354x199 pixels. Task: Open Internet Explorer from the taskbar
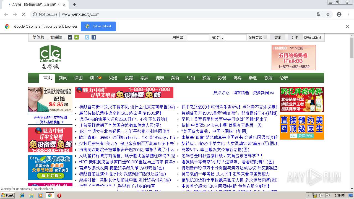click(22, 195)
